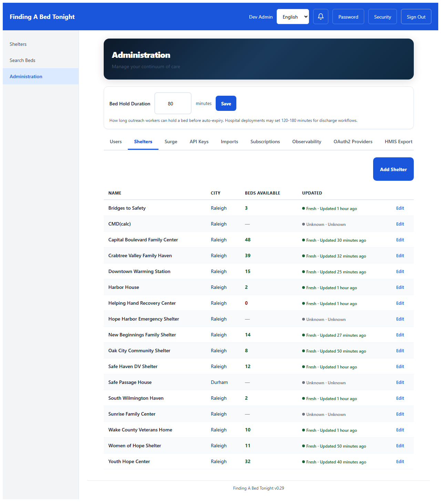The width and height of the screenshot is (441, 502).
Task: Open the HMIS Export tab
Action: point(398,142)
